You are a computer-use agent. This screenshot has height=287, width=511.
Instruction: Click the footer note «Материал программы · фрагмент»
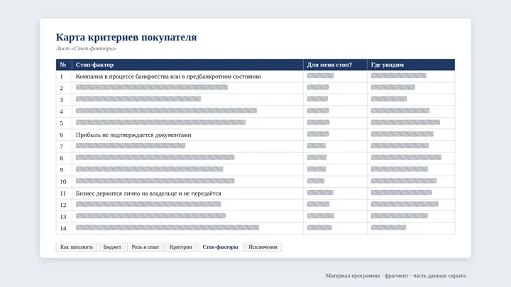tap(367, 276)
